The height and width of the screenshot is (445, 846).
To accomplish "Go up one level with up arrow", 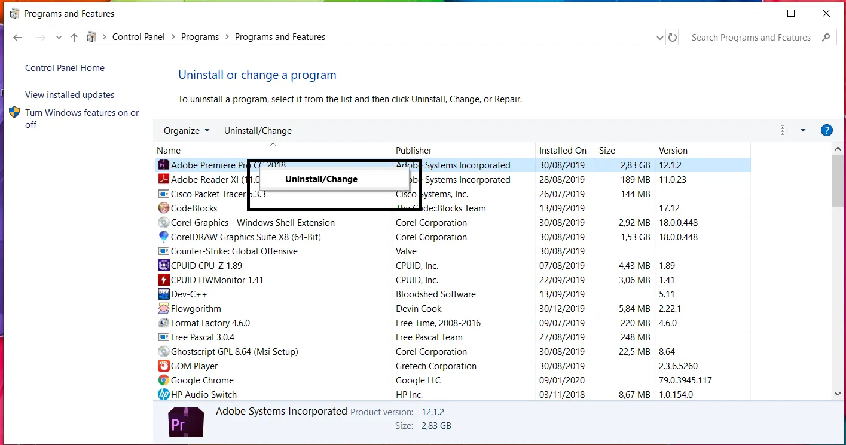I will pyautogui.click(x=74, y=38).
